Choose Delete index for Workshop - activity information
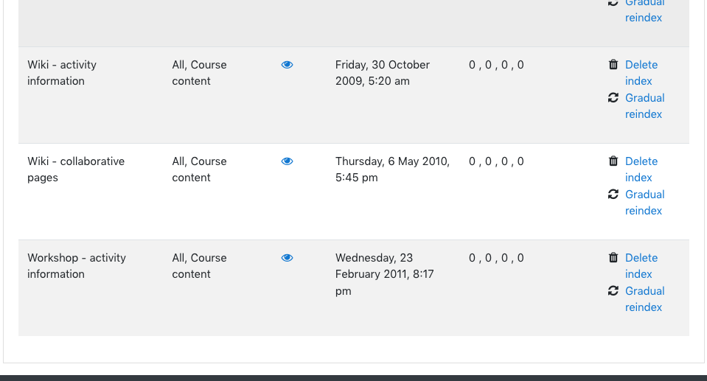 [641, 265]
